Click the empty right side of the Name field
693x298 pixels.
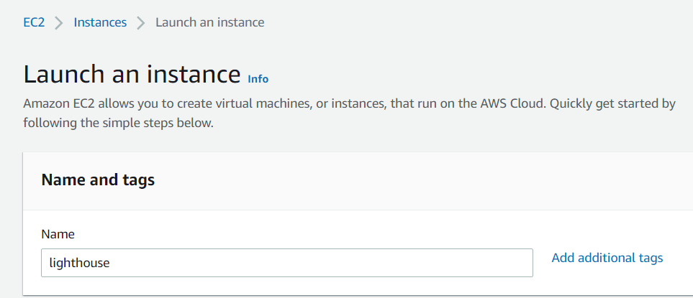point(432,263)
